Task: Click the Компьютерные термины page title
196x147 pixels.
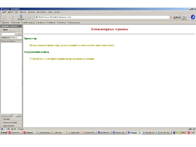Action: 109,29
